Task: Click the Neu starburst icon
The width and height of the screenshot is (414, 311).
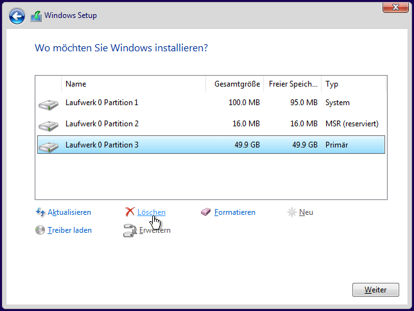Action: (x=292, y=212)
